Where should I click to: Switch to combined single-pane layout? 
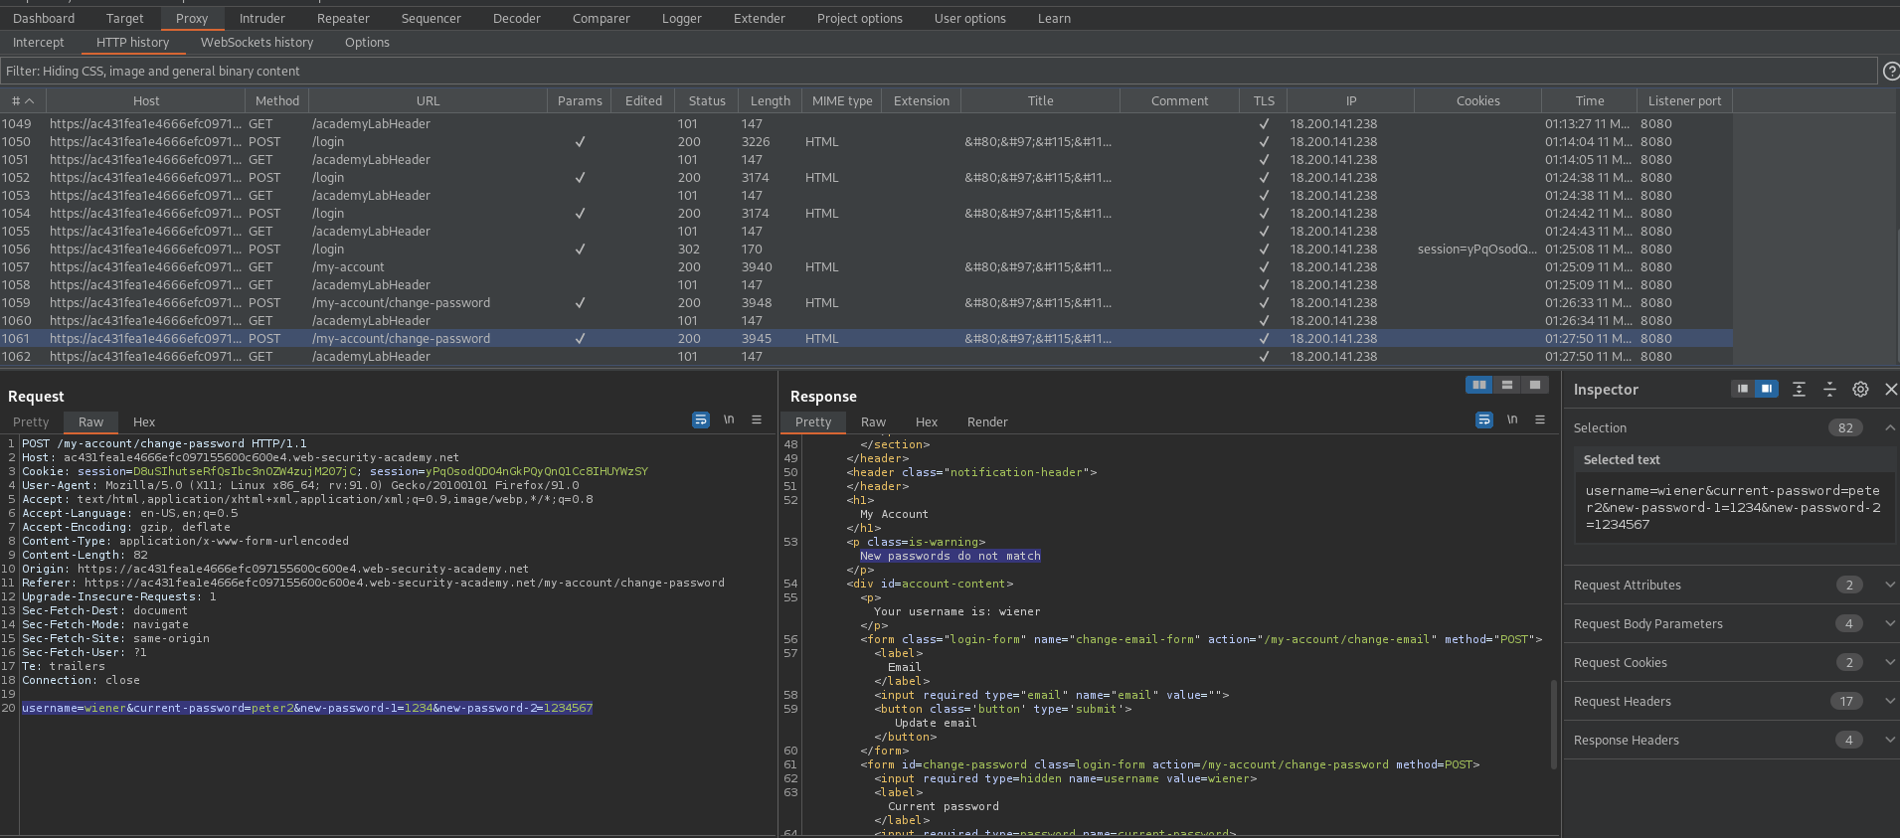1535,385
